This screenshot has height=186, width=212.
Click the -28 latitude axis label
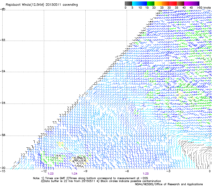tap(3, 135)
